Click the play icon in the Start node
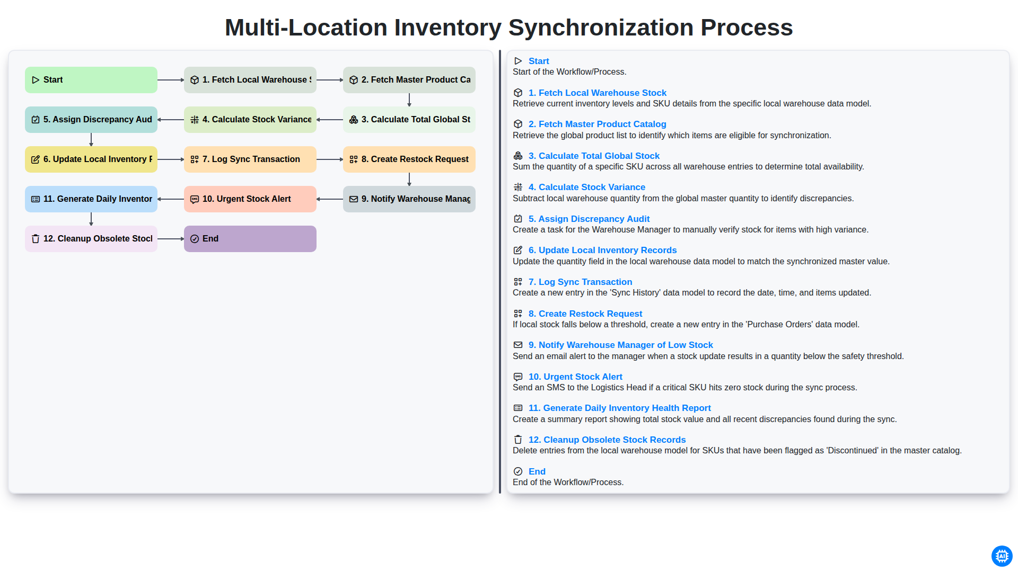Image resolution: width=1018 pixels, height=572 pixels. click(36, 80)
